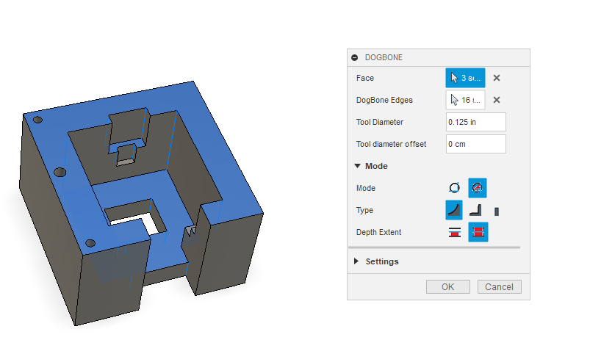Clear the Face selection
The height and width of the screenshot is (351, 590).
coord(497,78)
